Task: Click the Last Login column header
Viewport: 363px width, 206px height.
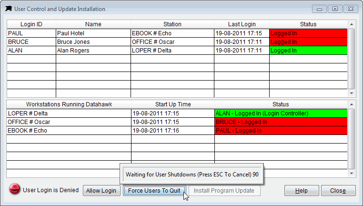Action: [242, 24]
